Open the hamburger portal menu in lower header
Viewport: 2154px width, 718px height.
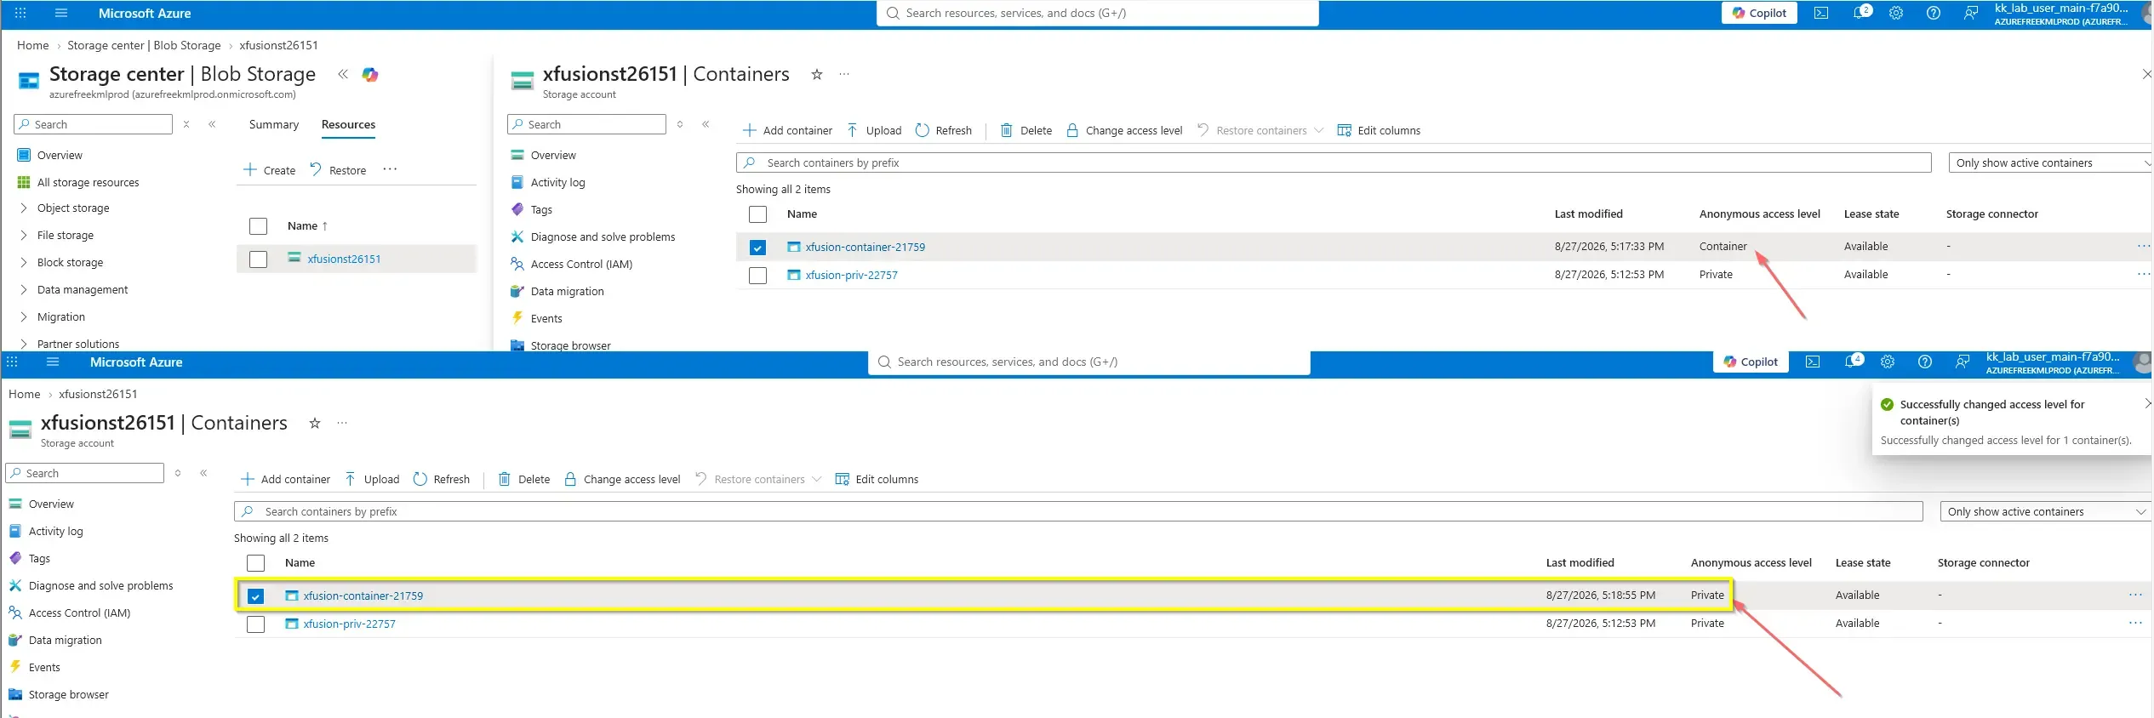(x=53, y=362)
